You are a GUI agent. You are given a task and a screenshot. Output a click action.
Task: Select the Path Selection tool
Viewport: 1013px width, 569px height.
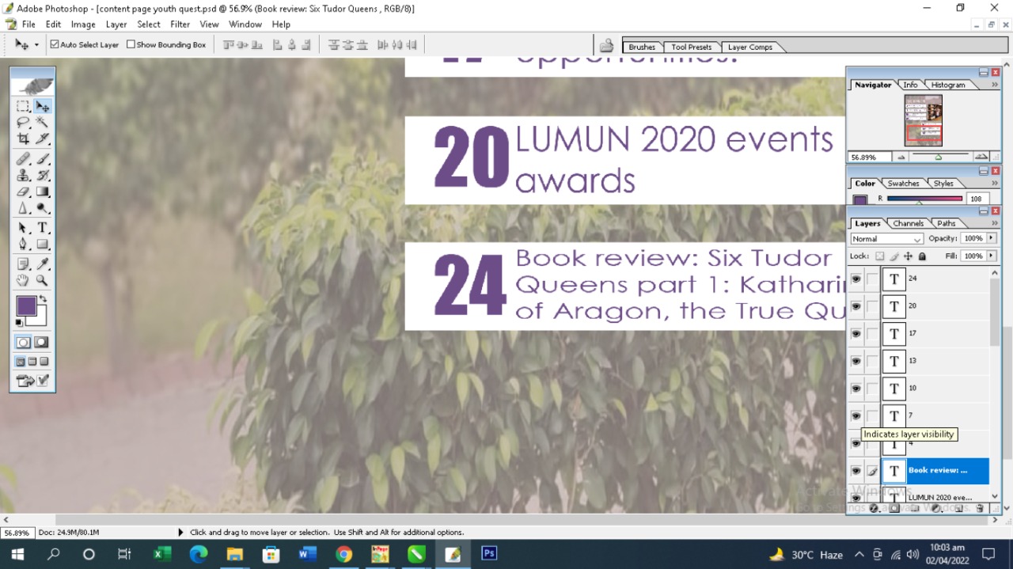coord(23,228)
